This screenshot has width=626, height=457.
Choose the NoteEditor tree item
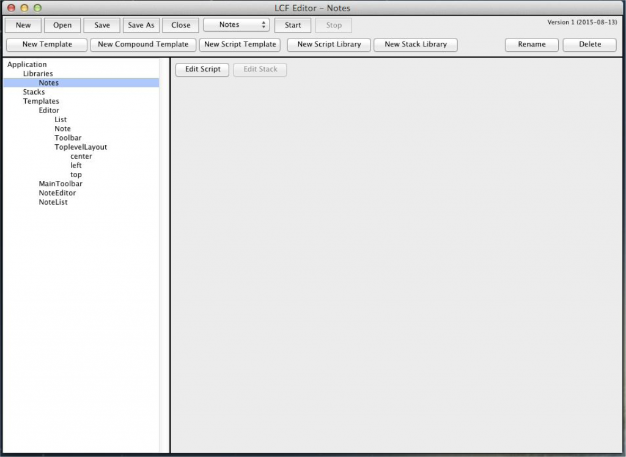pyautogui.click(x=57, y=193)
